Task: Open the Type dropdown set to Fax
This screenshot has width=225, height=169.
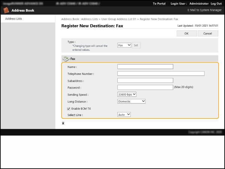Action: tap(124, 45)
